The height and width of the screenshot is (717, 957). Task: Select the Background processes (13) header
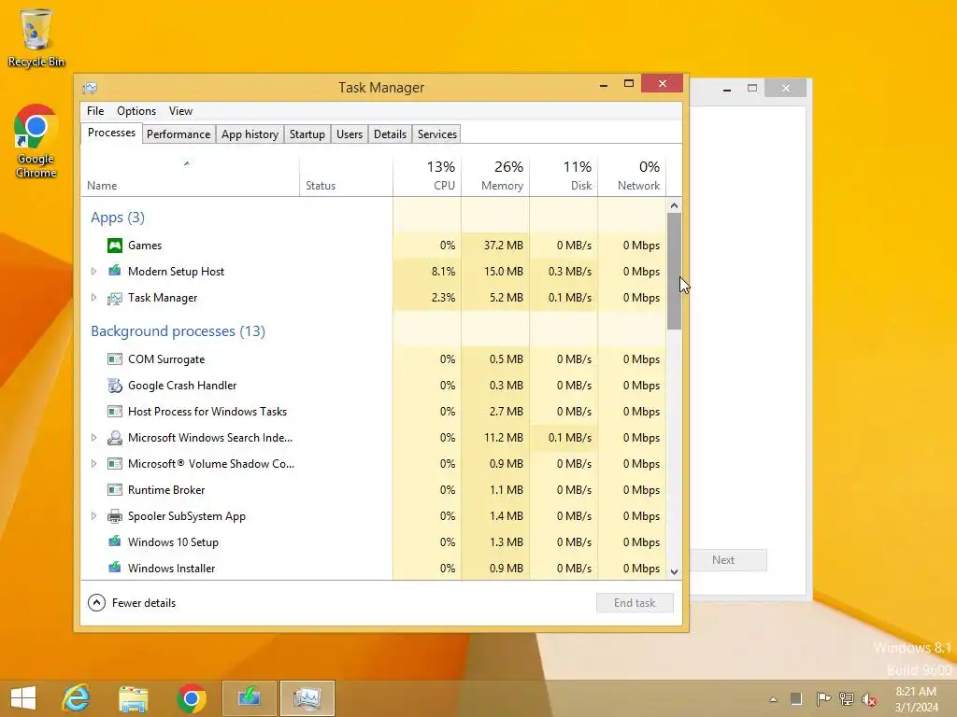(x=178, y=331)
